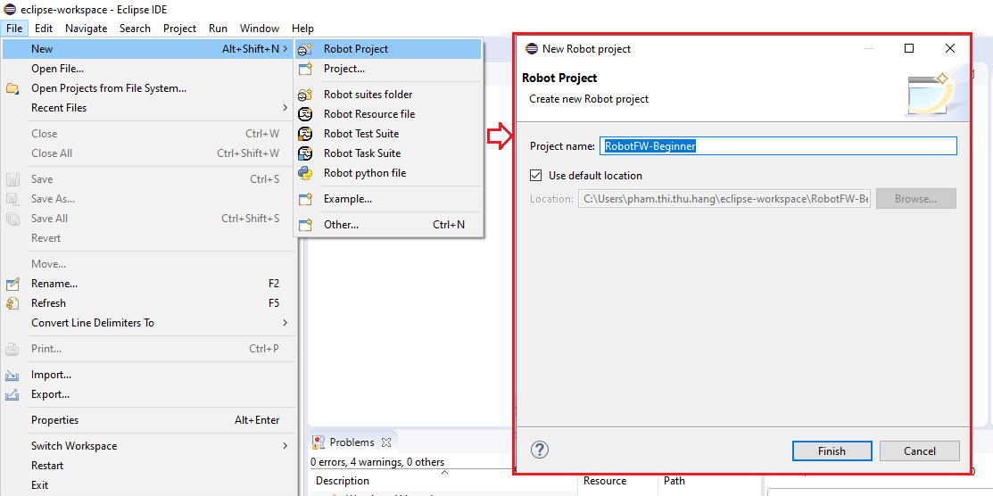Viewport: 993px width, 496px height.
Task: Open the Project menu
Action: click(180, 29)
